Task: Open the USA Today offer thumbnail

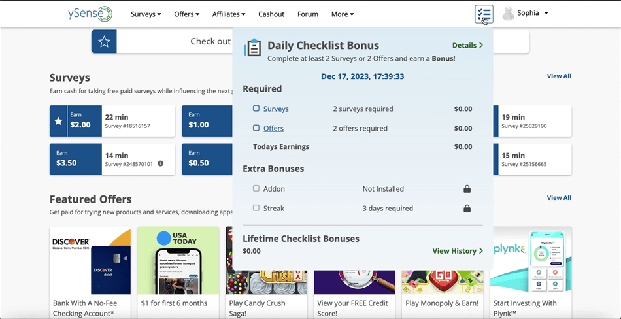Action: [178, 260]
